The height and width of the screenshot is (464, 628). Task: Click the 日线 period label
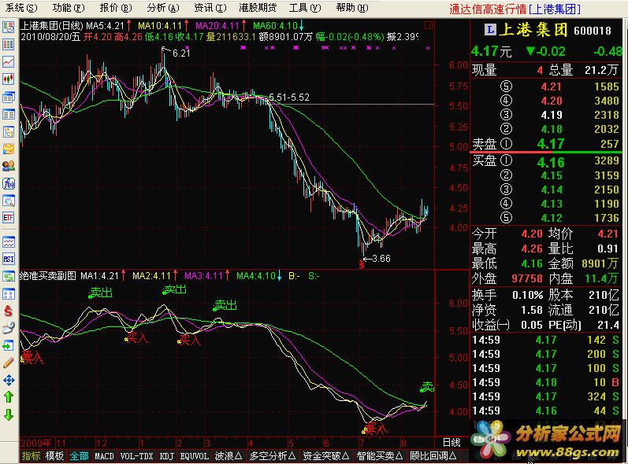click(451, 443)
